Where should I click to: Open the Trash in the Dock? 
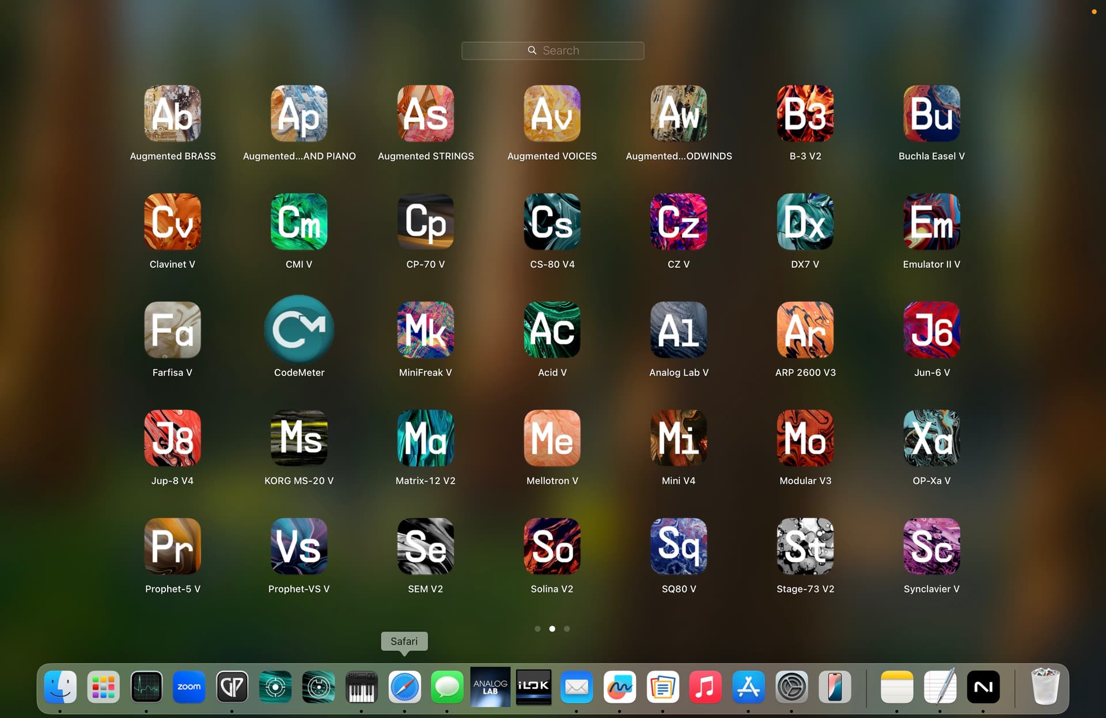tap(1044, 686)
